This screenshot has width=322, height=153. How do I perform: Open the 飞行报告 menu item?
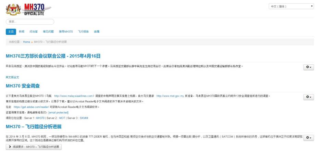[83, 31]
